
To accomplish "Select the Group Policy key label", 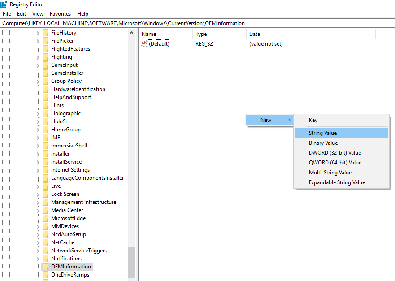I will [x=66, y=81].
